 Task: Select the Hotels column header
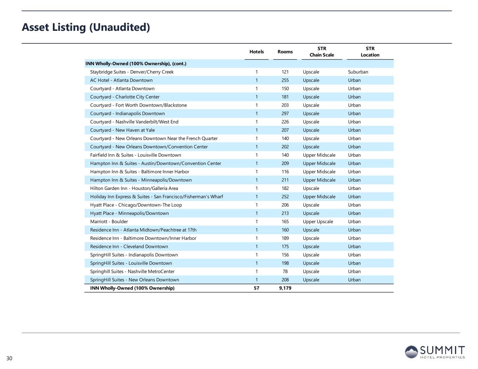[256, 52]
